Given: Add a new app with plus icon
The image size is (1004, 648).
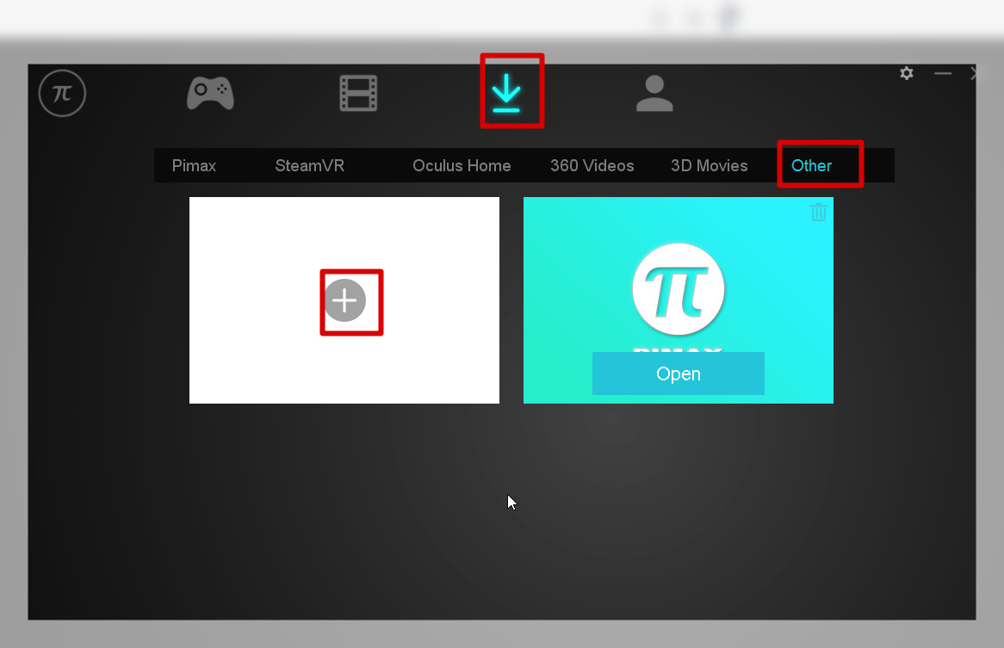Looking at the screenshot, I should 344,300.
